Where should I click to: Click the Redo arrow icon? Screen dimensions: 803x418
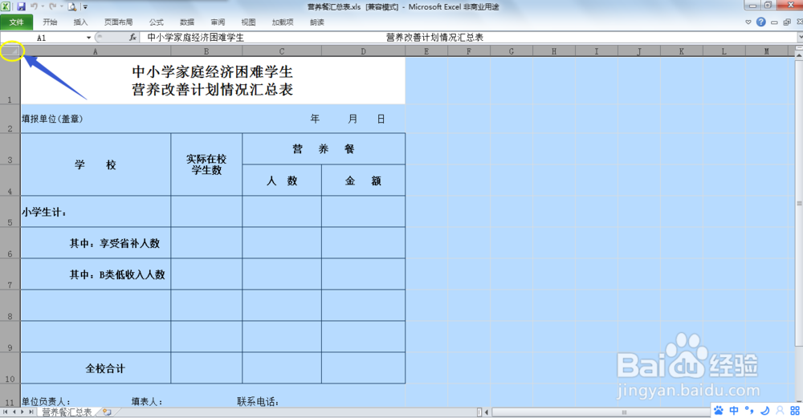[53, 6]
